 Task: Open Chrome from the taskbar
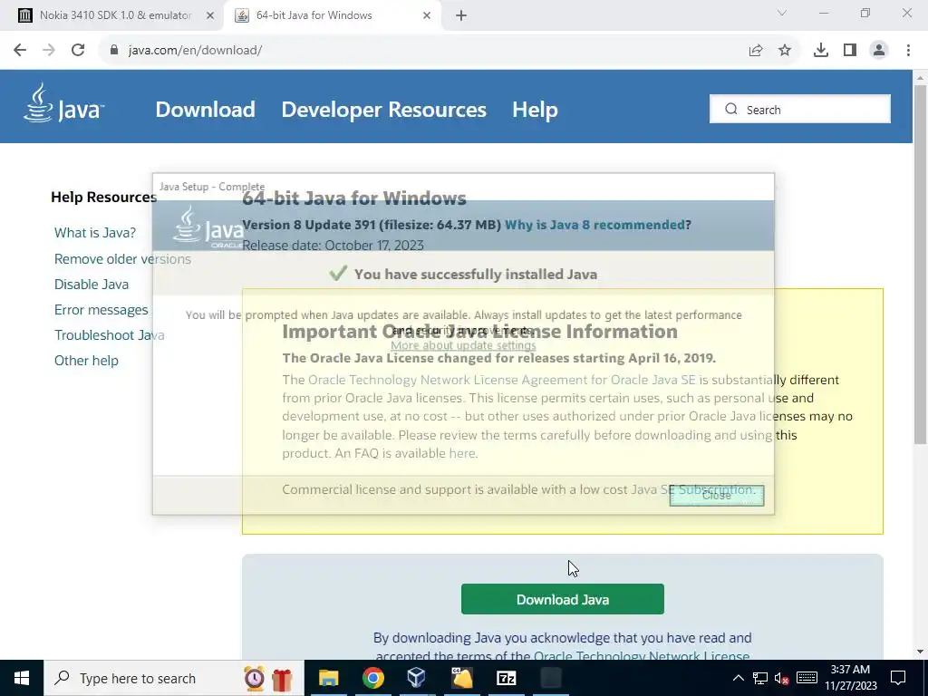click(372, 678)
